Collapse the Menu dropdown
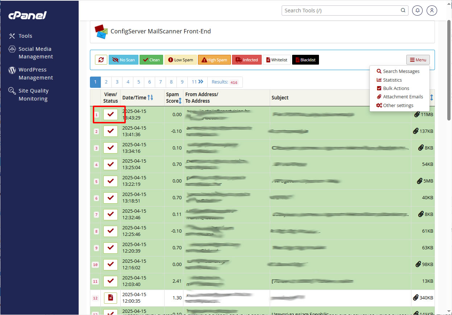 [418, 60]
